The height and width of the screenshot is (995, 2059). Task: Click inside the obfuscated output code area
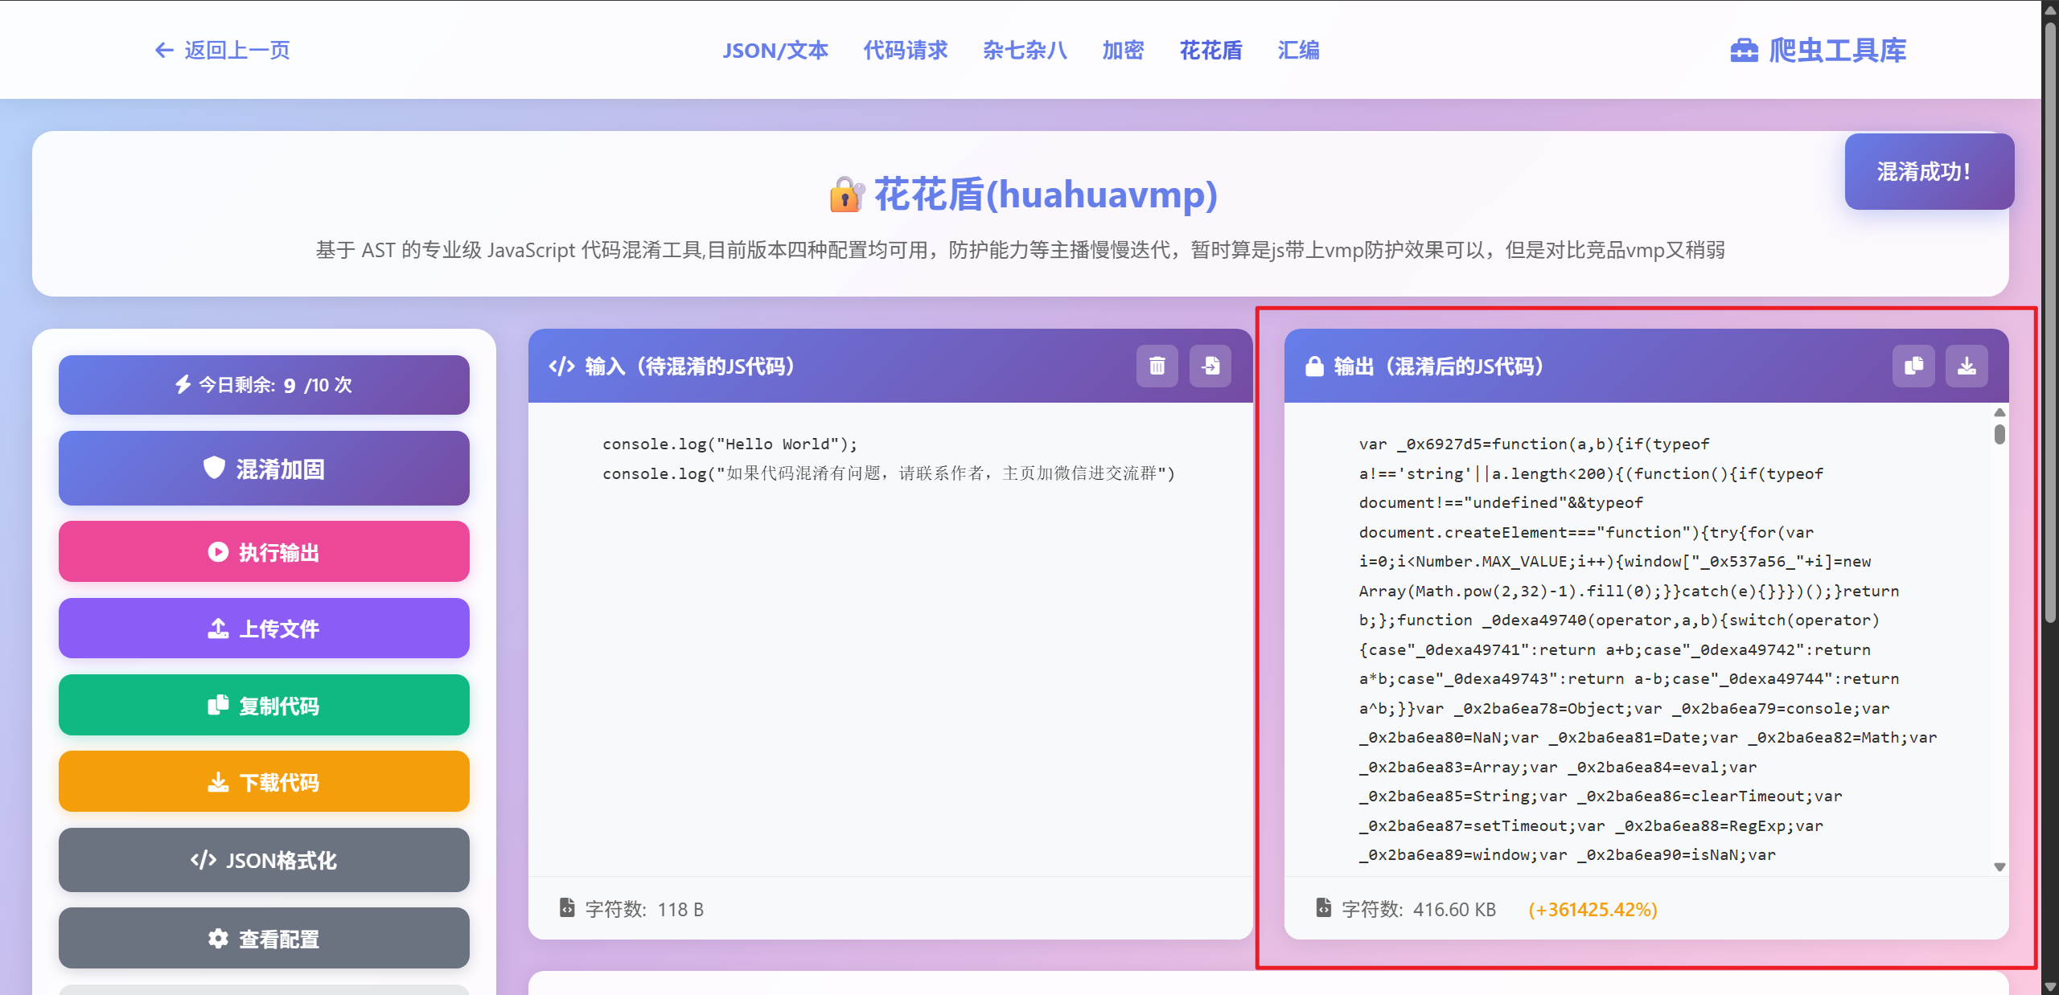[x=1637, y=639]
